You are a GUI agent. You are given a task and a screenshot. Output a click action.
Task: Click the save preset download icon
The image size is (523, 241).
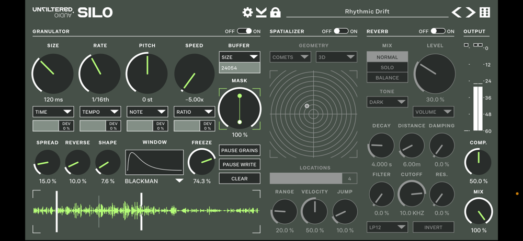[x=261, y=13]
